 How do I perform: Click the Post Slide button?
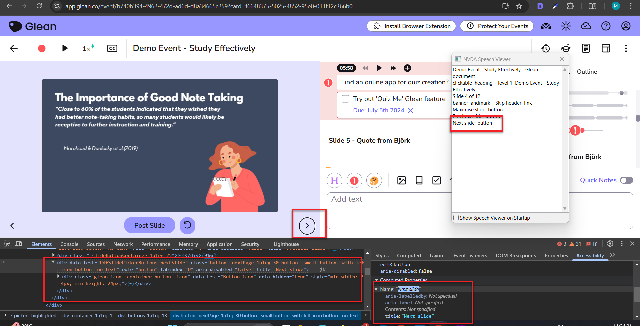[x=149, y=225]
